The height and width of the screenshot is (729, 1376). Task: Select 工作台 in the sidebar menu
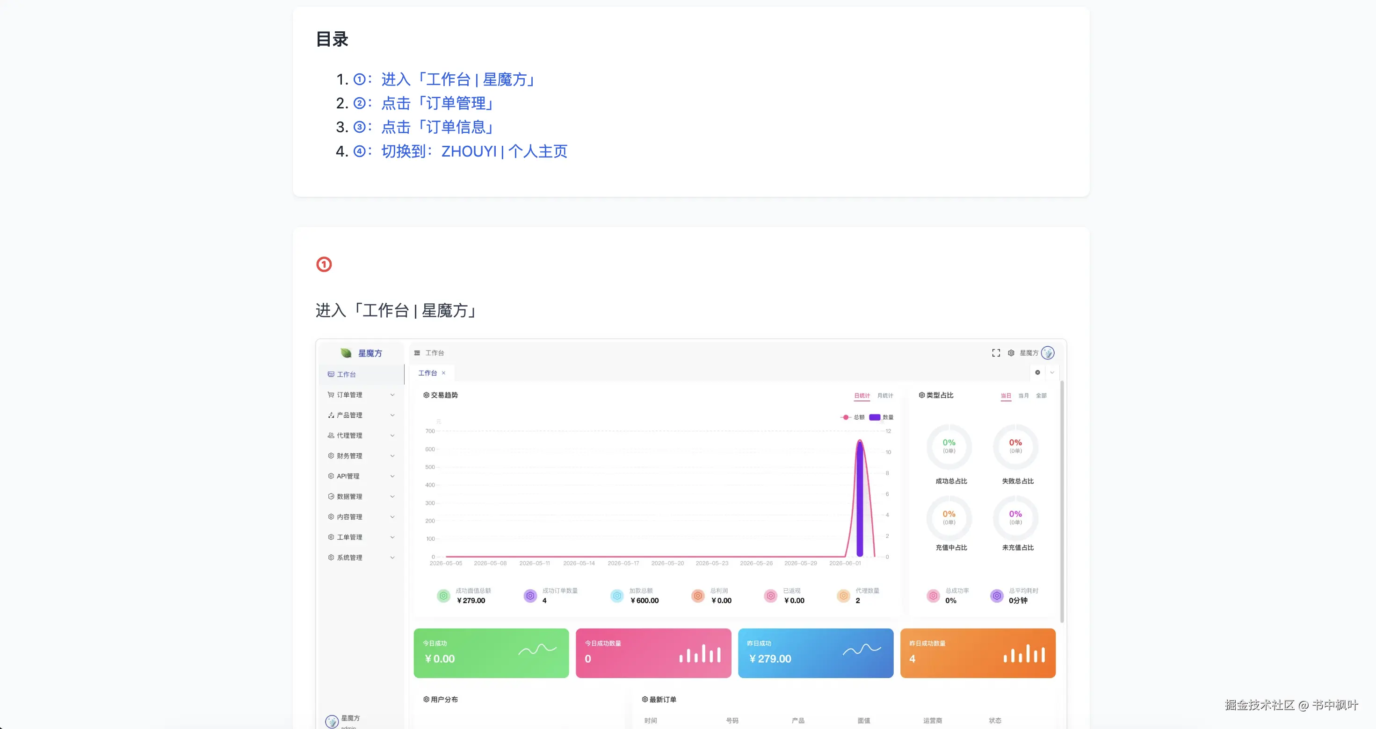coord(362,374)
